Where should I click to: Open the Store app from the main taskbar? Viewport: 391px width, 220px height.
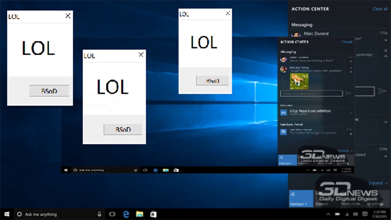[153, 214]
